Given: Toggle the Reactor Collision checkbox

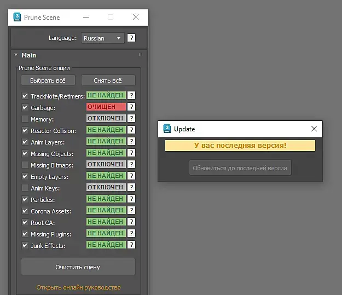Looking at the screenshot, I should [25, 130].
